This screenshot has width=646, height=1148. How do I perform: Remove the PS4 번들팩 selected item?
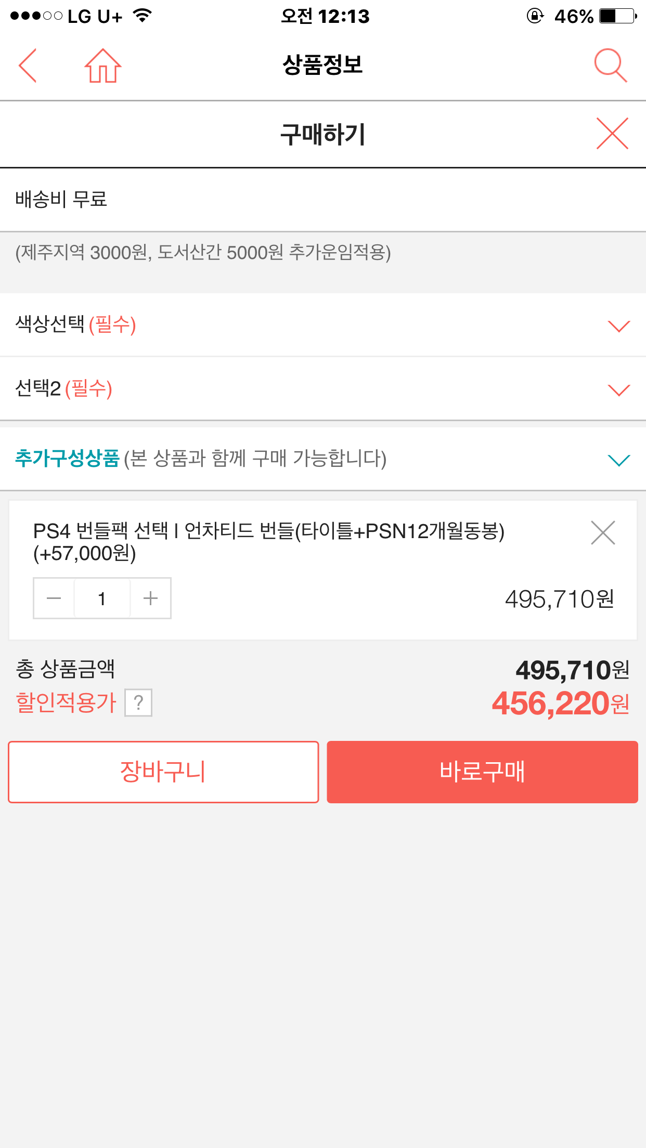[x=603, y=533]
